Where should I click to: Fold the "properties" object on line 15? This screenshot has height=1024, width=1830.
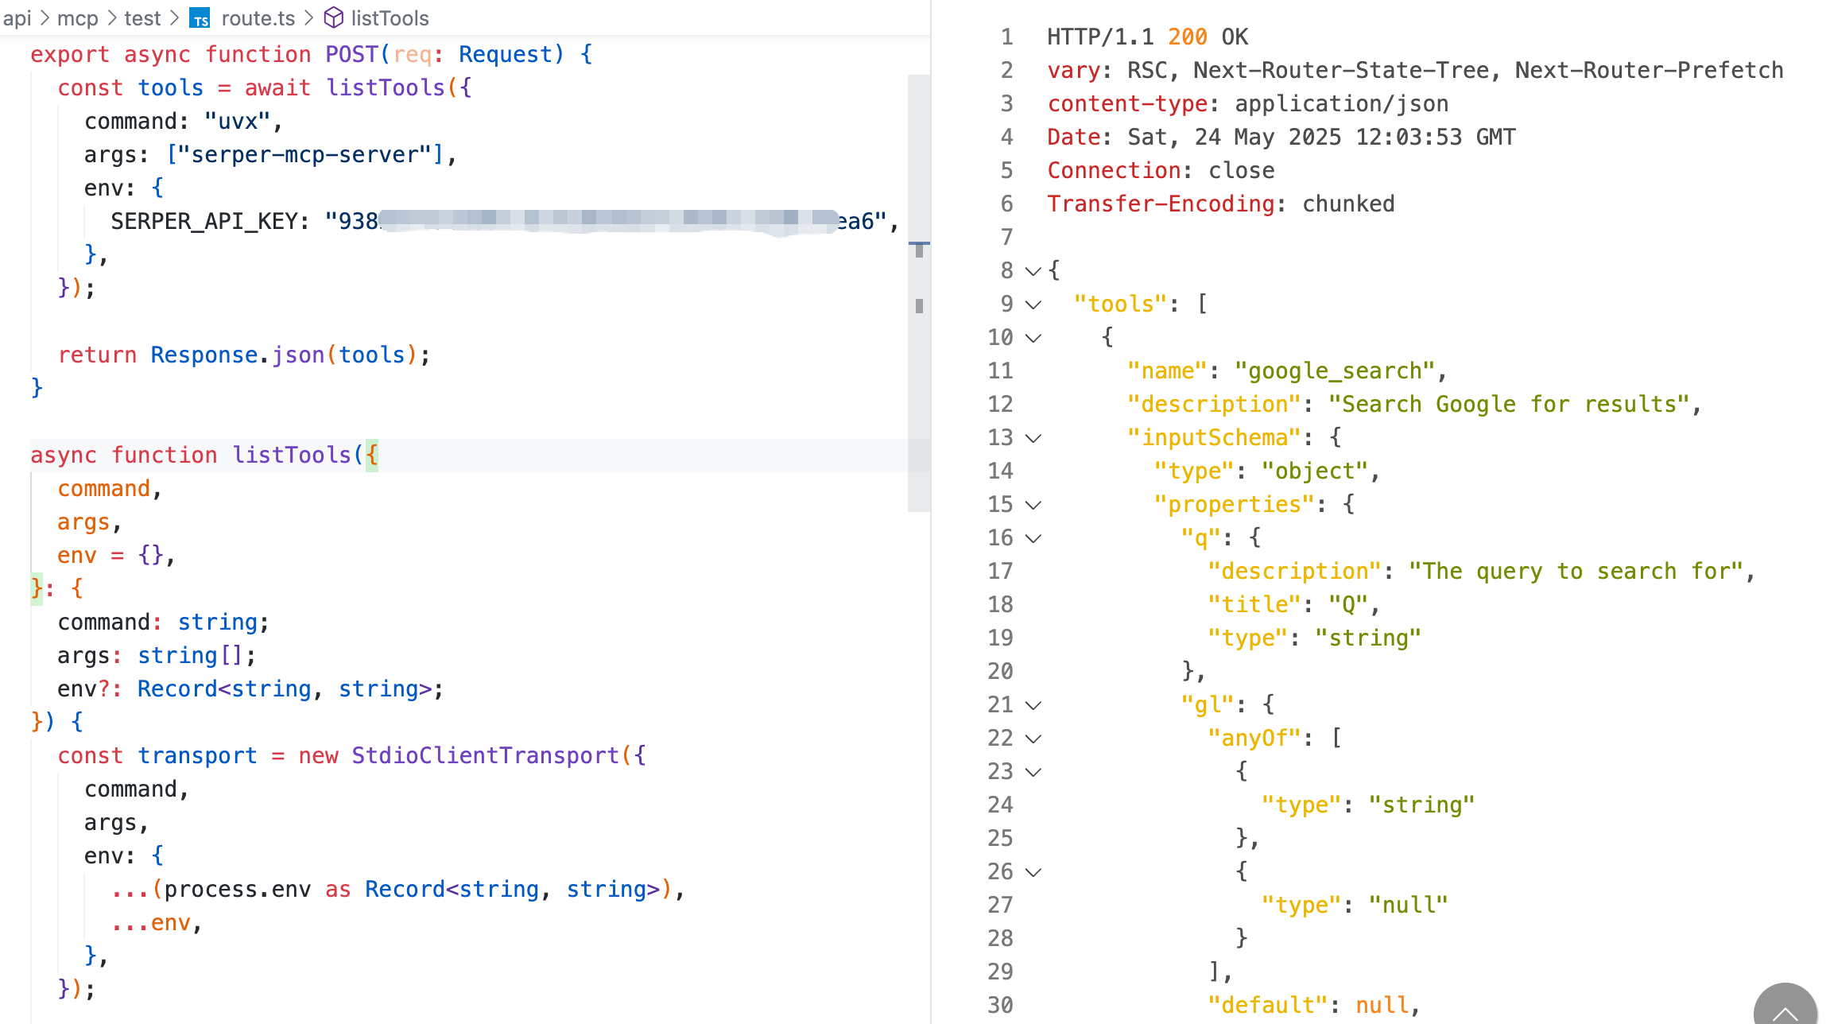pos(1033,505)
